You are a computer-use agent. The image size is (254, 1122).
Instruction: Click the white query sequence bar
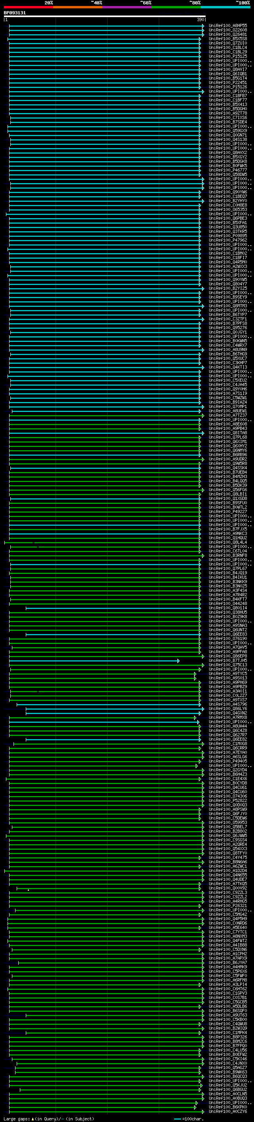click(105, 17)
